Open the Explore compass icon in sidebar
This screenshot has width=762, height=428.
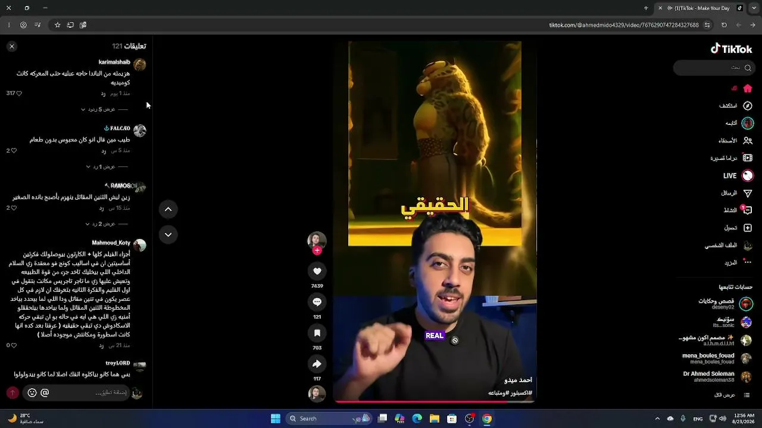tap(748, 106)
